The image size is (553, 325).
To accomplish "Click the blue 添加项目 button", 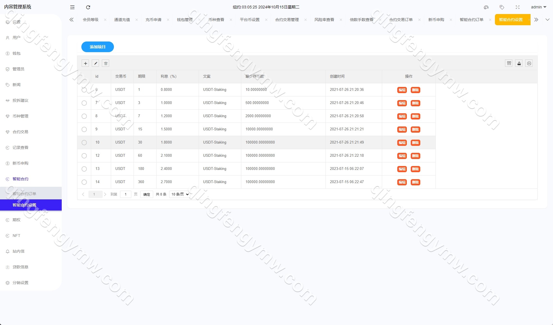I will pyautogui.click(x=98, y=47).
